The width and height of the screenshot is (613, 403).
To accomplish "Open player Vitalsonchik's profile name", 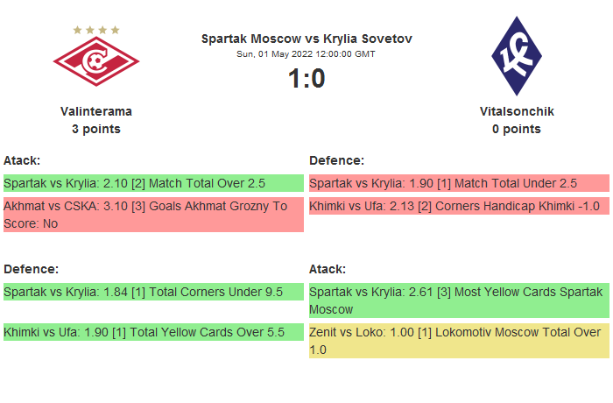I will coord(517,111).
